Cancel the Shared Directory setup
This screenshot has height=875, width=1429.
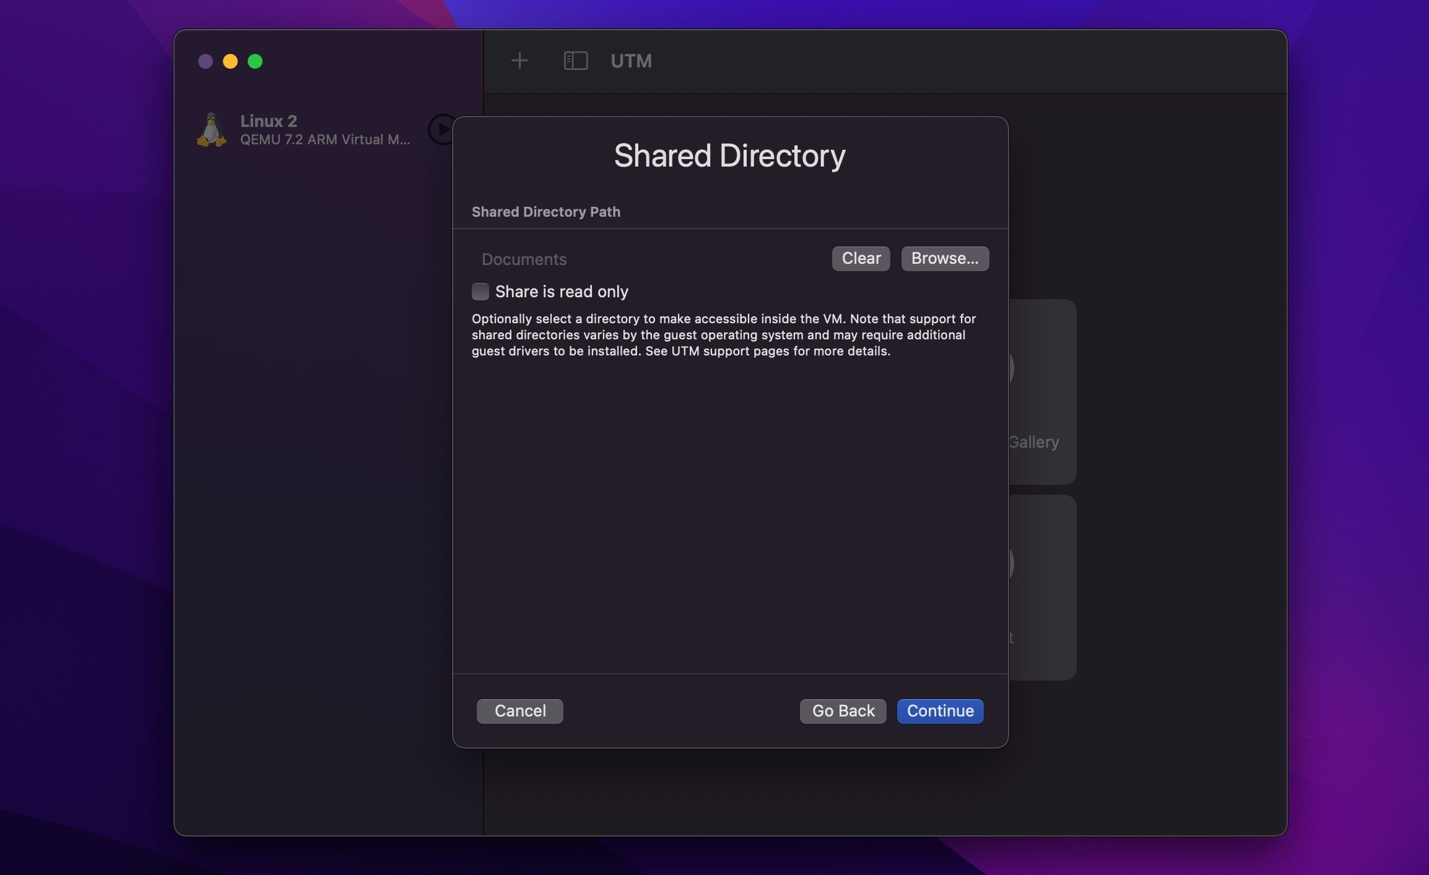pos(519,711)
